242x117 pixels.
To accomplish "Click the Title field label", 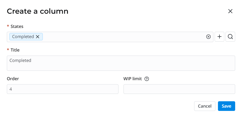I will pos(15,50).
